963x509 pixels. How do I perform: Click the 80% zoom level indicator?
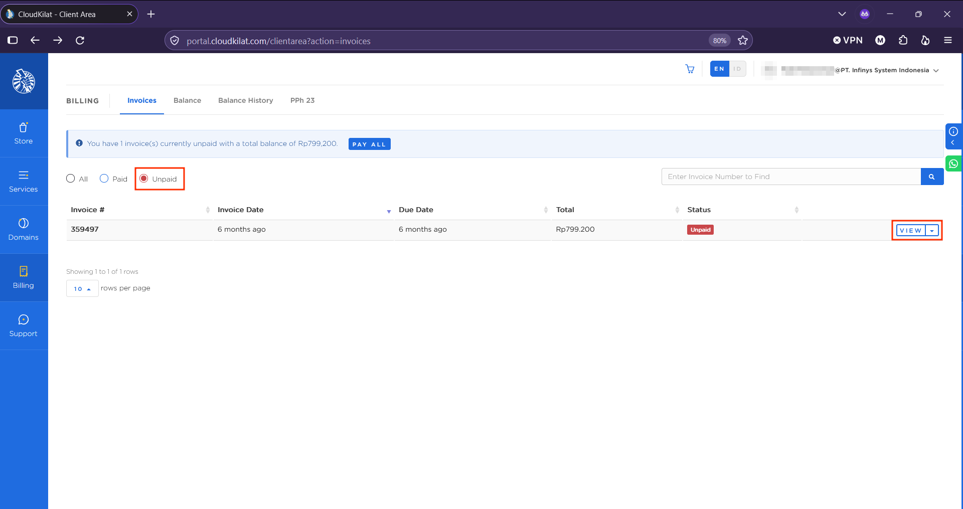[x=720, y=41]
